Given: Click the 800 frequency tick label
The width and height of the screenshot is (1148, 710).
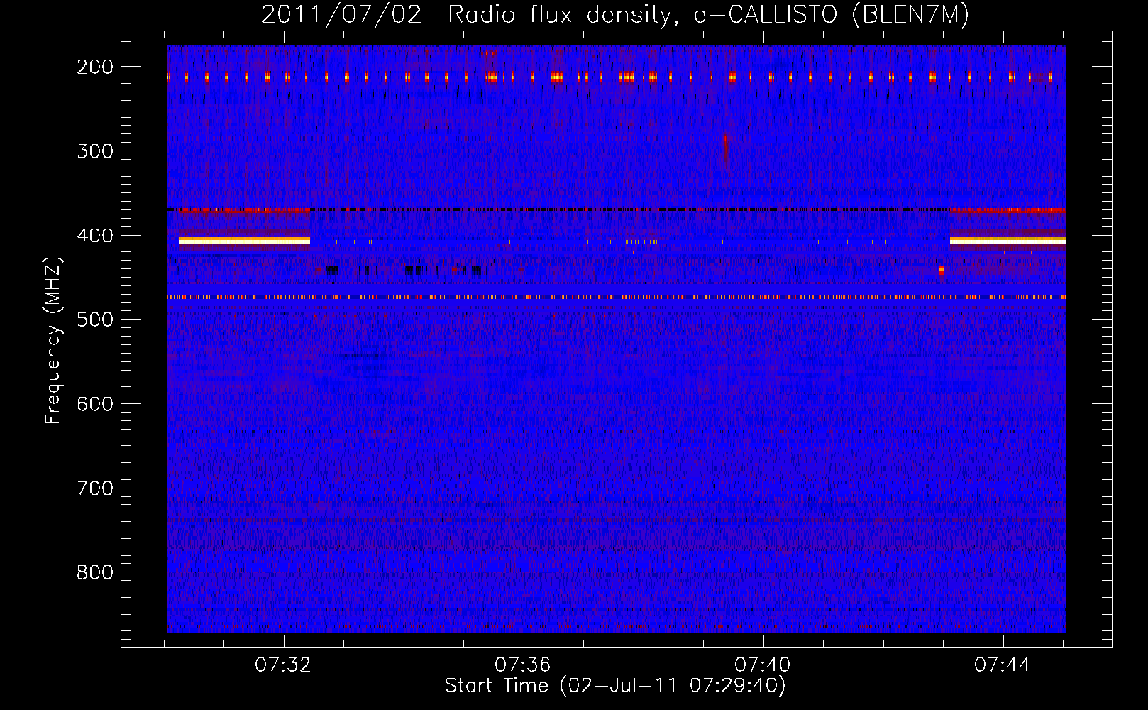Looking at the screenshot, I should (95, 572).
